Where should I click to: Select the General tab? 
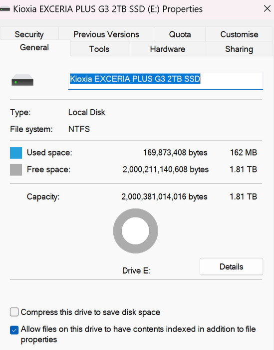pos(34,47)
